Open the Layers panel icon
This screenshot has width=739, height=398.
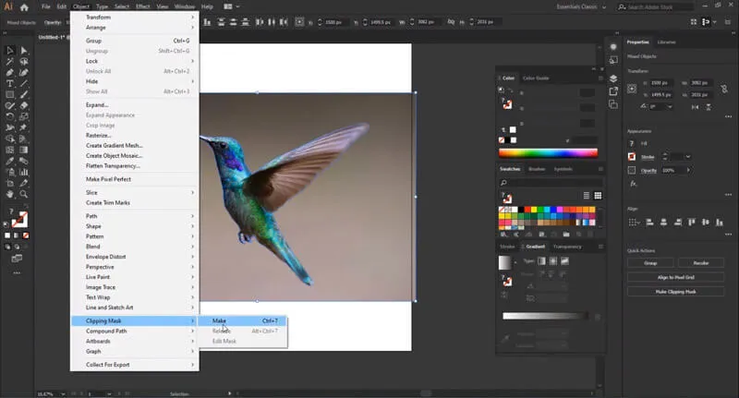pyautogui.click(x=613, y=78)
